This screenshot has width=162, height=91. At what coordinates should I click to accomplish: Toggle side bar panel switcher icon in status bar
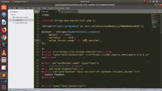10,90
